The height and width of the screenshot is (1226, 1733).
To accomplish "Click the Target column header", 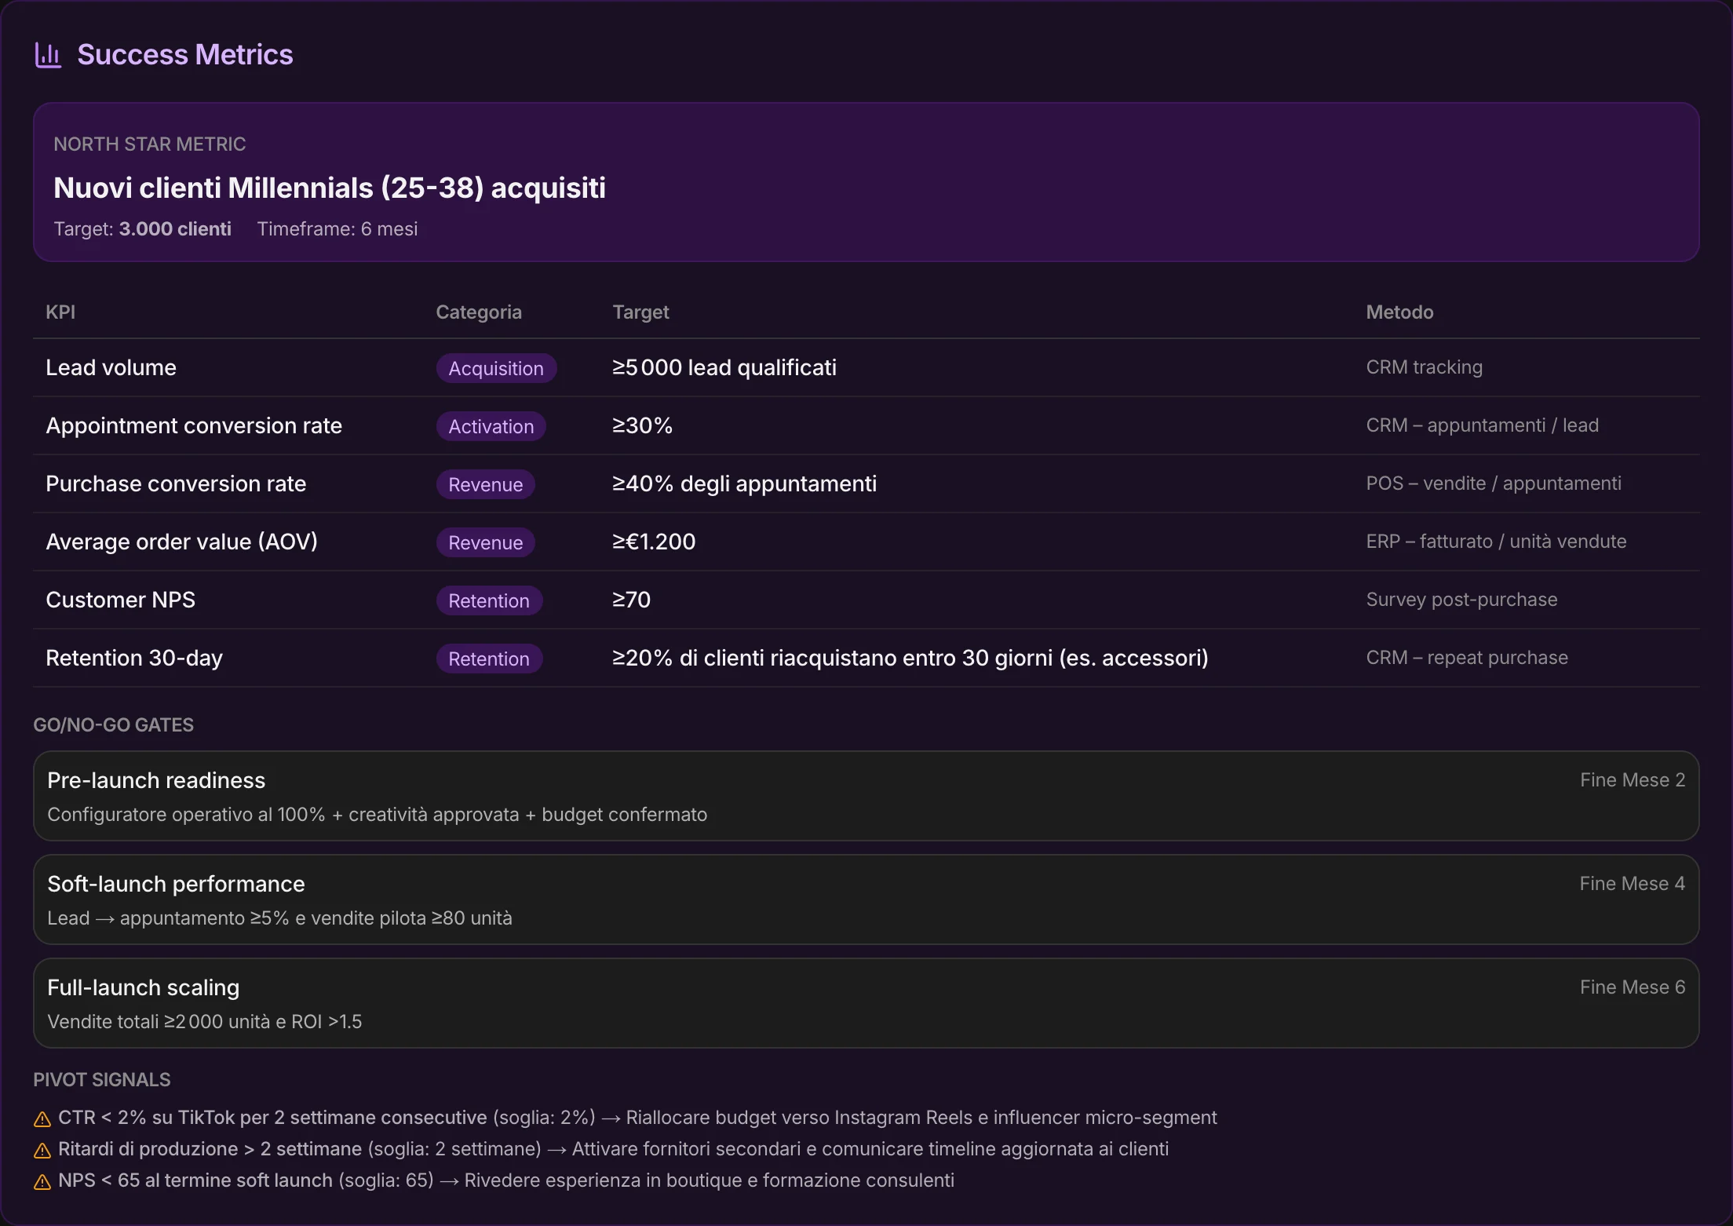I will (x=640, y=312).
